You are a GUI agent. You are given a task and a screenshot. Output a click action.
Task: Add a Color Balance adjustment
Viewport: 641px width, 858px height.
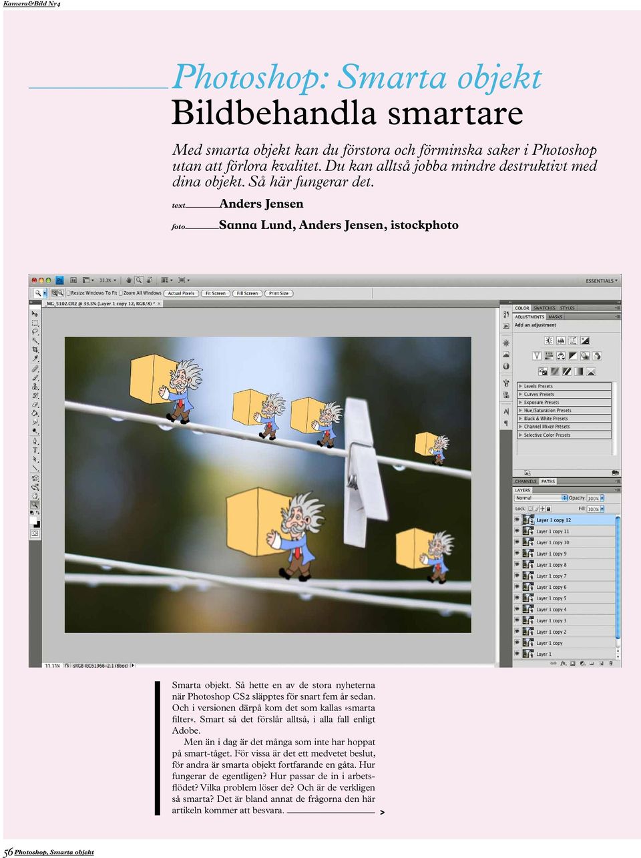pos(561,356)
